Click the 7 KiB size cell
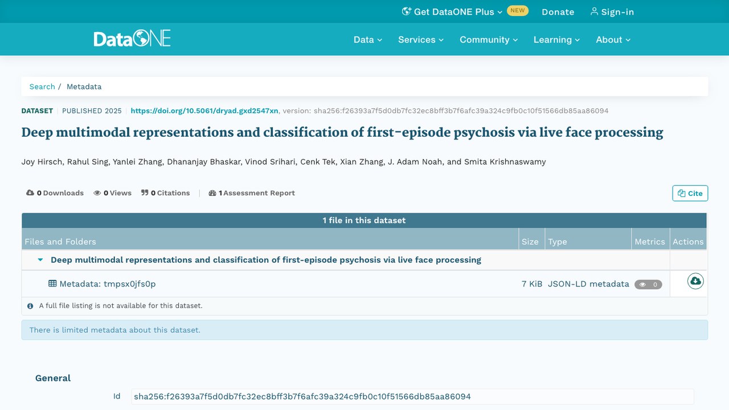This screenshot has width=729, height=410. point(532,284)
